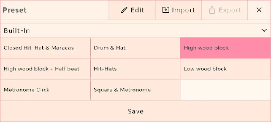This screenshot has width=271, height=122.
Task: Click the Export share icon
Action: coord(212,10)
